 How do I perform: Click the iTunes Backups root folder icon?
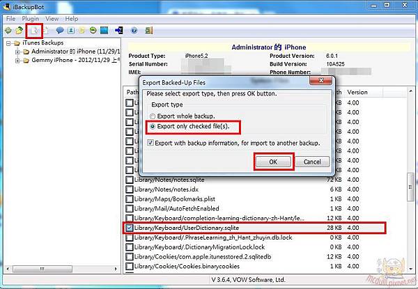[17, 43]
